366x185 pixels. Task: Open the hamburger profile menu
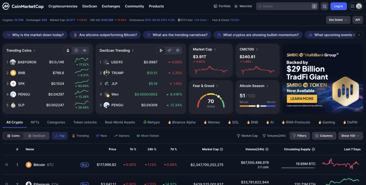click(x=356, y=6)
